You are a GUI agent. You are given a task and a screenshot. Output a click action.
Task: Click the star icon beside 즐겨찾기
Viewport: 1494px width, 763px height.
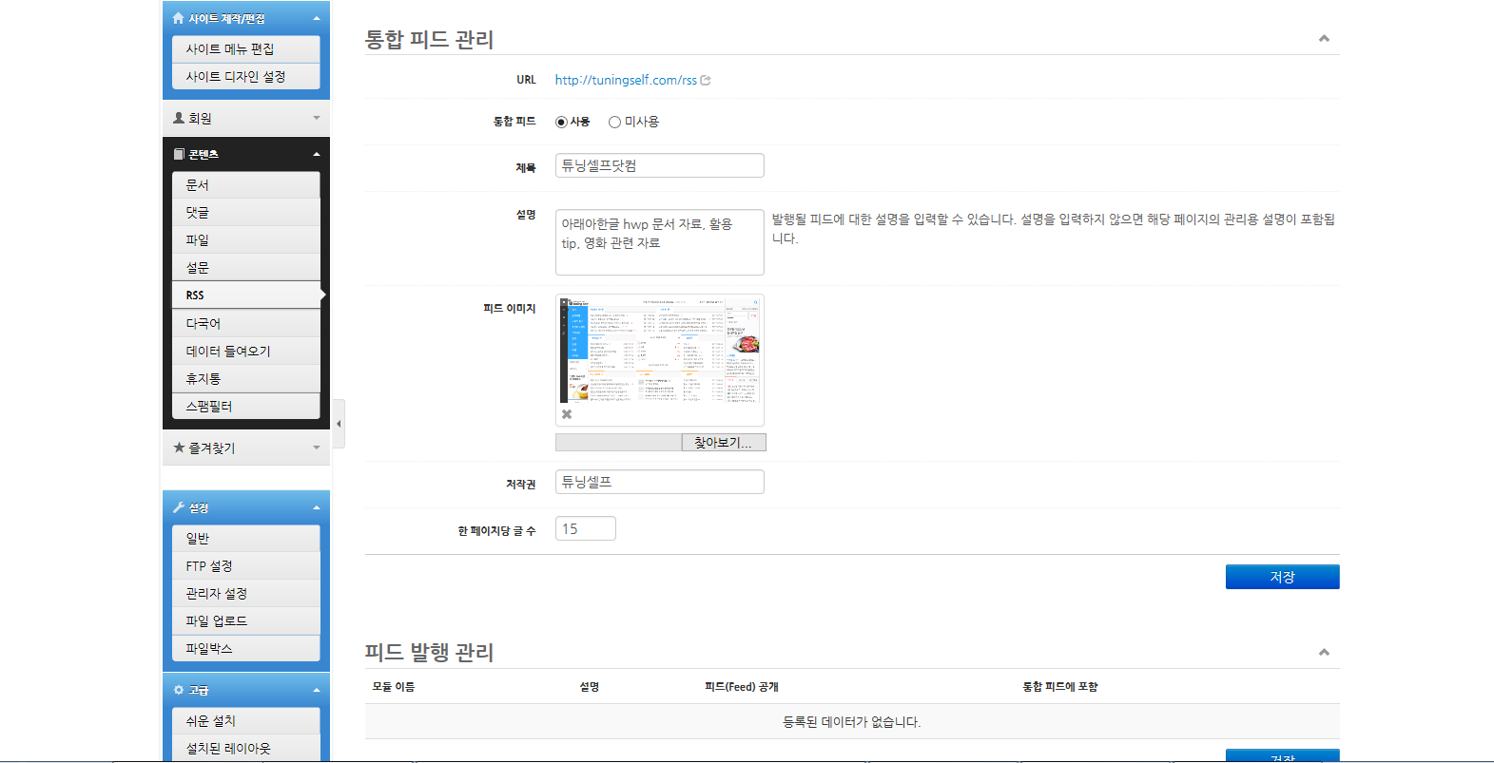(x=179, y=448)
